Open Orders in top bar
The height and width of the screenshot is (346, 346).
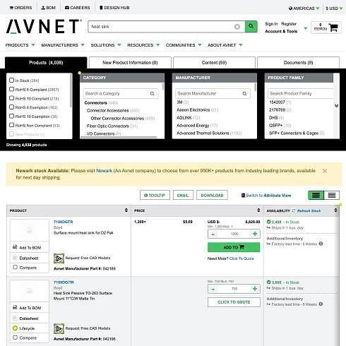coord(20,8)
